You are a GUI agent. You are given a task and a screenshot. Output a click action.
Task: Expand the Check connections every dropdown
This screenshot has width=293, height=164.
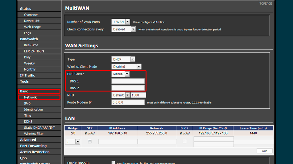click(x=123, y=29)
